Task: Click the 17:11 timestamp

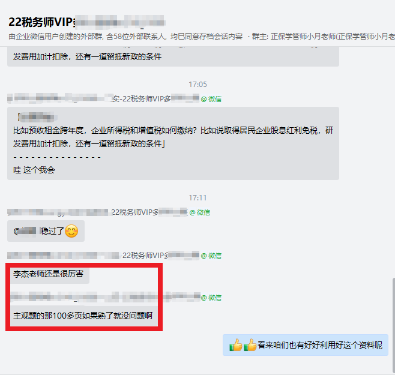Action: point(197,198)
